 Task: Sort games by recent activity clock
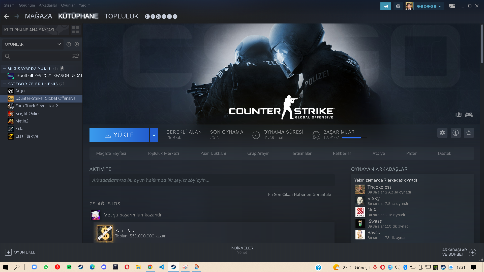(69, 44)
